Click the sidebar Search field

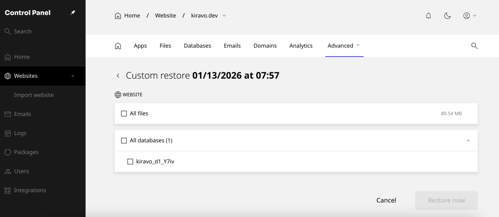click(23, 32)
